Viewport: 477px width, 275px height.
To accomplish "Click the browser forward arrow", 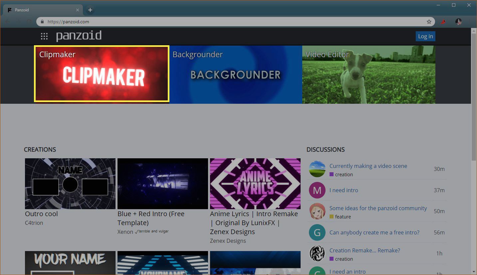I will [19, 22].
